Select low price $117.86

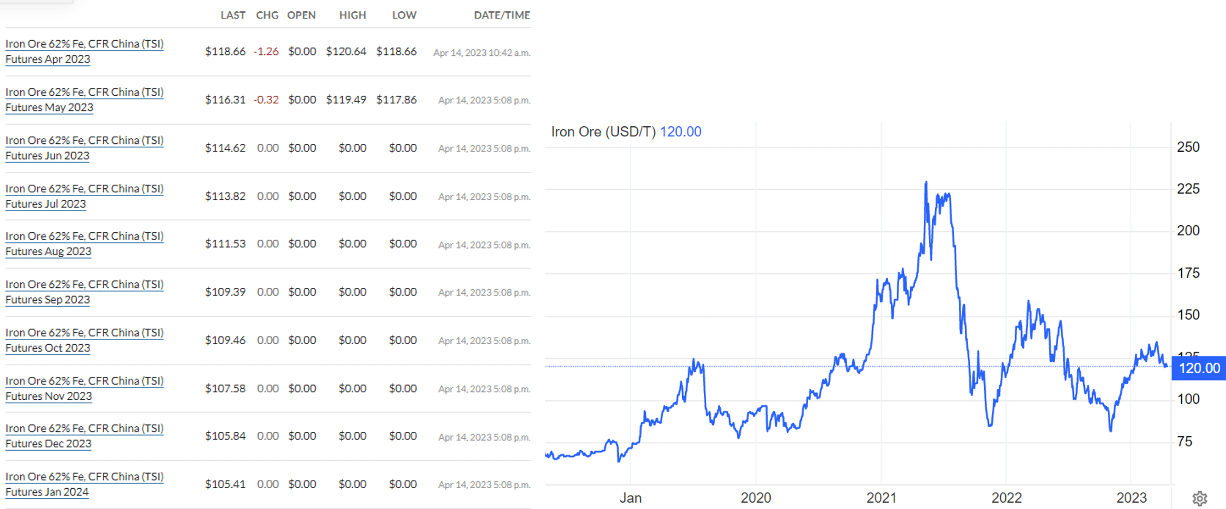pyautogui.click(x=397, y=100)
